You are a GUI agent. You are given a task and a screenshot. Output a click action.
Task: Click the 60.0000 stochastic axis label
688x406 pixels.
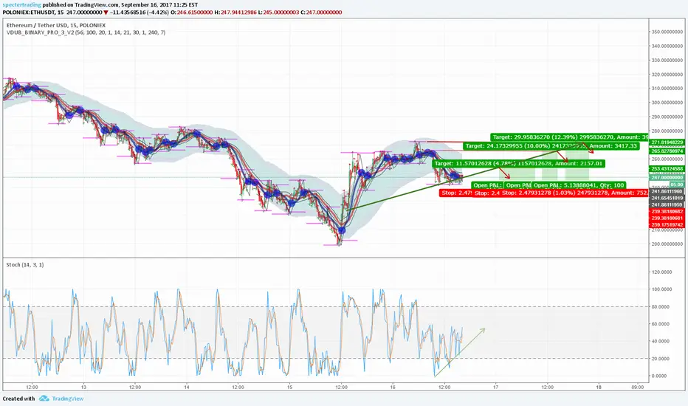pos(661,324)
